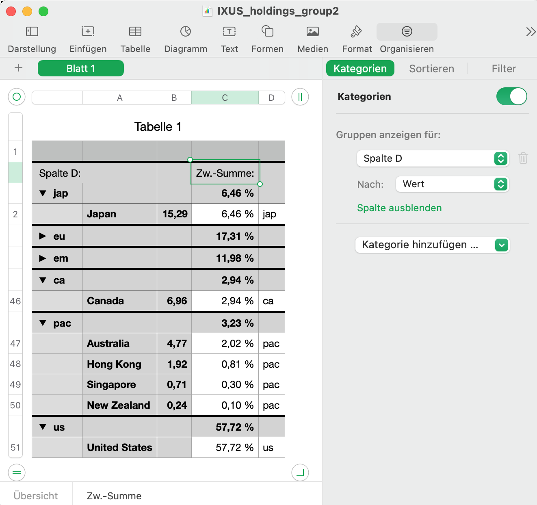Open the Format inspector brush icon

(356, 32)
